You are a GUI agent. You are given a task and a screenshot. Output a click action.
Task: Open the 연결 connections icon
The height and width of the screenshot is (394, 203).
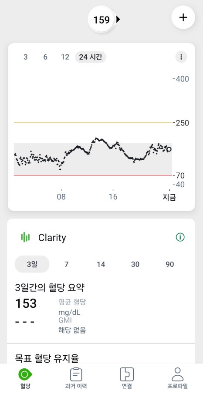click(x=127, y=375)
